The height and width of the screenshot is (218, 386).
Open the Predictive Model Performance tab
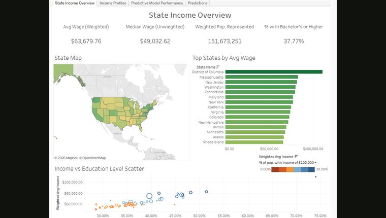pyautogui.click(x=157, y=3)
